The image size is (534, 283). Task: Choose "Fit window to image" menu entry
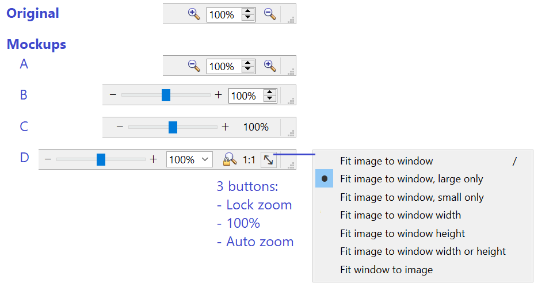[386, 269]
